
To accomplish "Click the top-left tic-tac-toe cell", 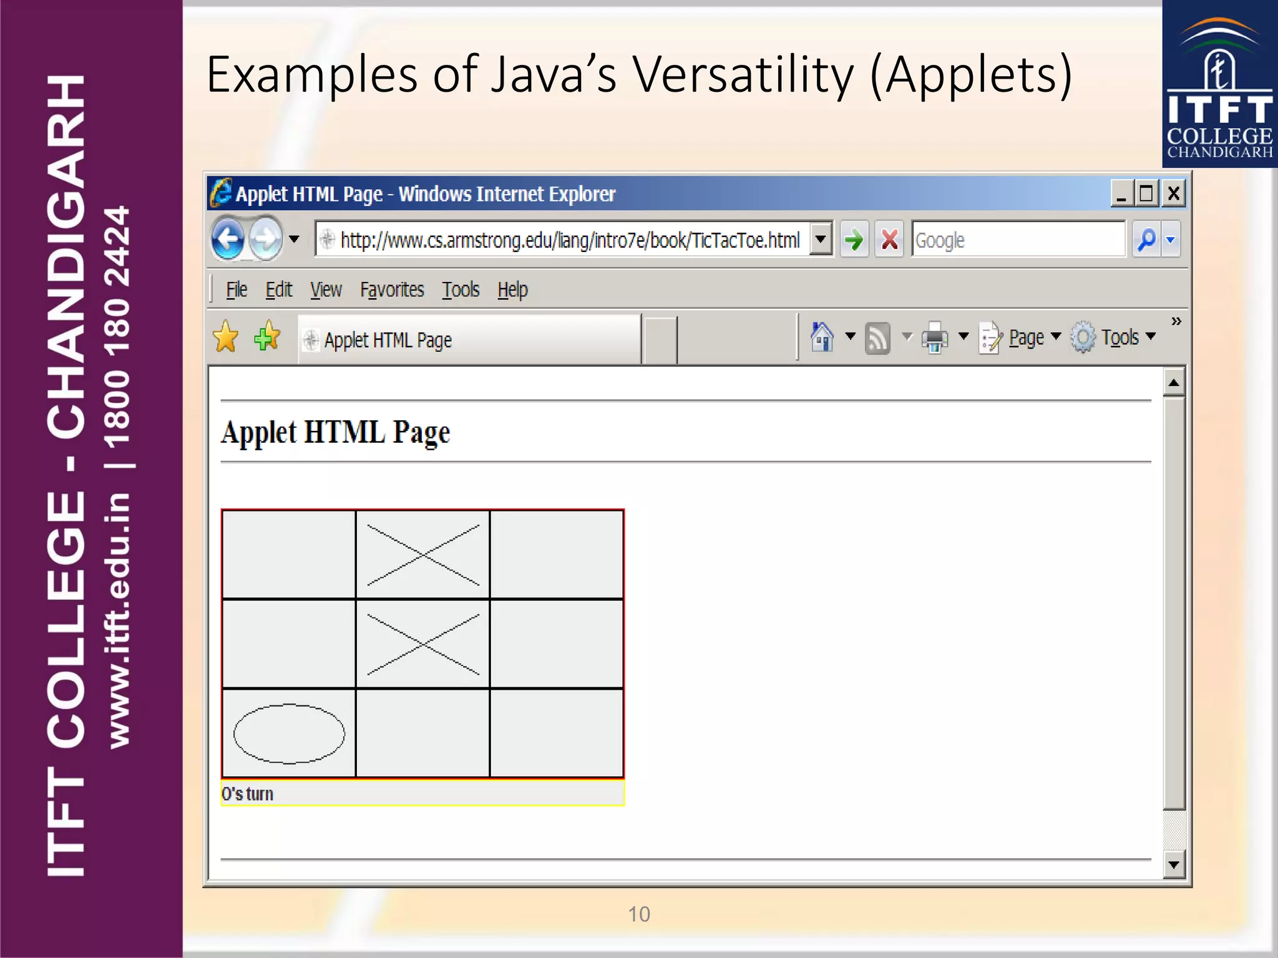I will click(289, 554).
